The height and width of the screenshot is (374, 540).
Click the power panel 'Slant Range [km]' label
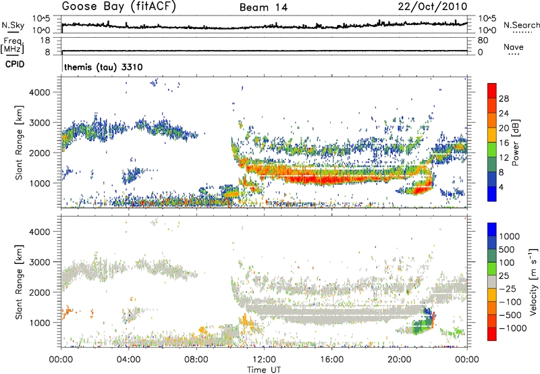pyautogui.click(x=19, y=142)
